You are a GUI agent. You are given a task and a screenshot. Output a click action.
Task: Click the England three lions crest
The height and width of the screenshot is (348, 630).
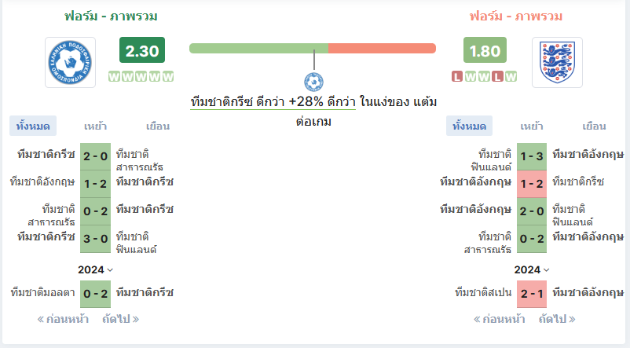click(557, 62)
